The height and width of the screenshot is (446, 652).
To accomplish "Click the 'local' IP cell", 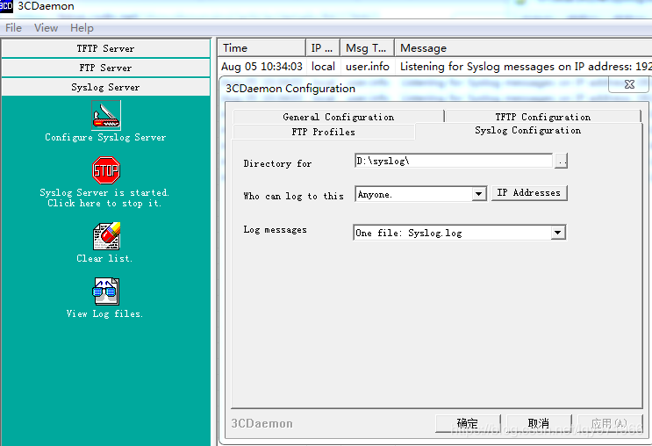I will pos(323,67).
